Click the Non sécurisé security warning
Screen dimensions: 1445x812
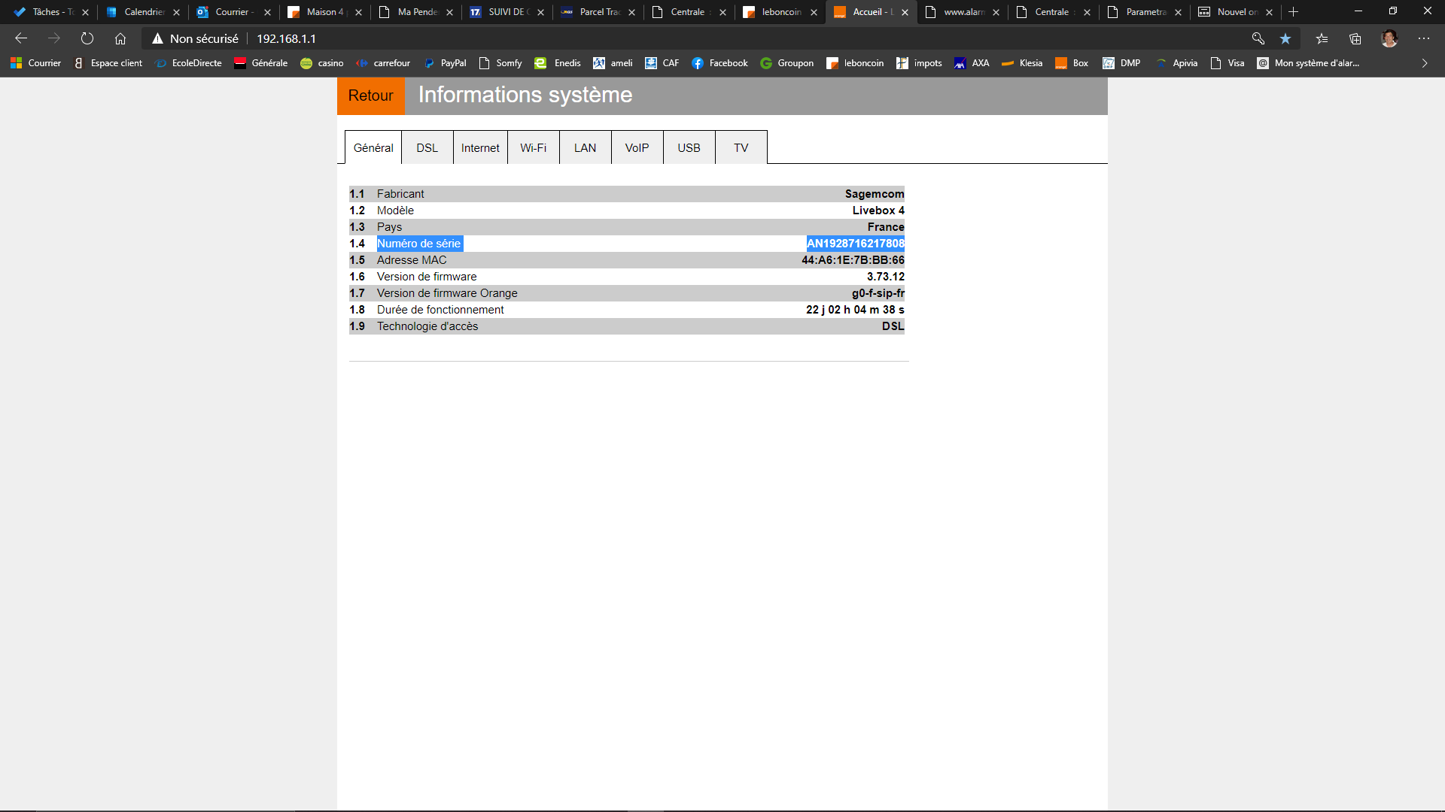pyautogui.click(x=196, y=38)
